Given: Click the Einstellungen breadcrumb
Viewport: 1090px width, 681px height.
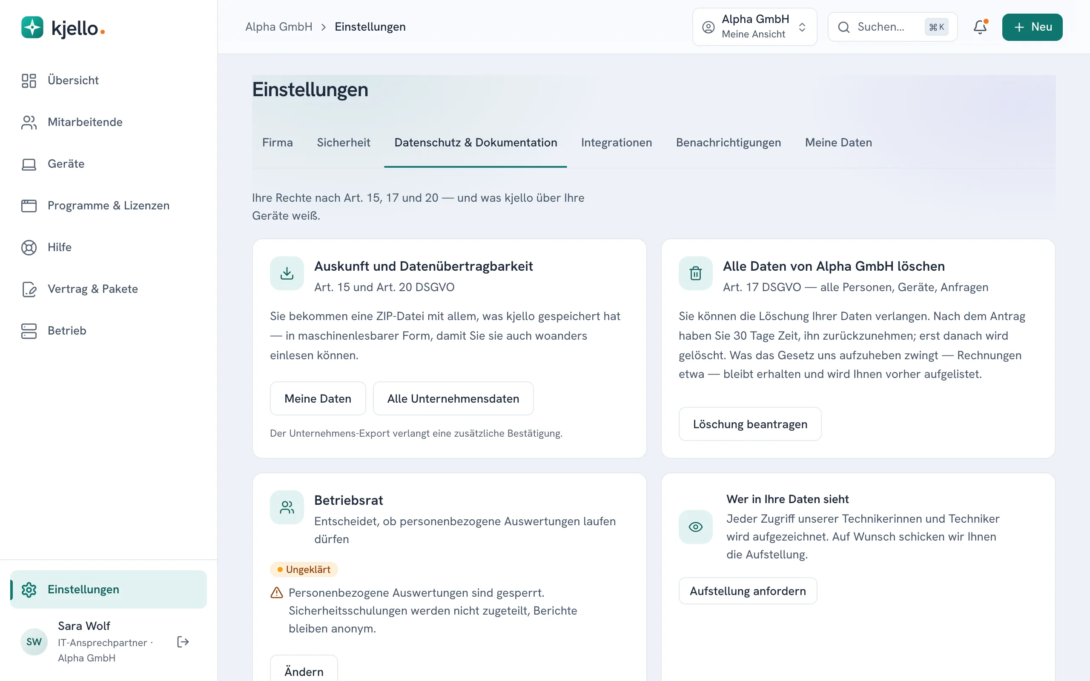Looking at the screenshot, I should (370, 27).
